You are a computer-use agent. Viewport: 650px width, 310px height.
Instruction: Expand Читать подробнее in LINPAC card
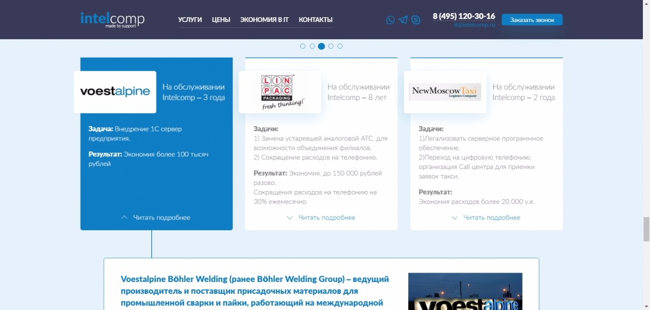[321, 217]
